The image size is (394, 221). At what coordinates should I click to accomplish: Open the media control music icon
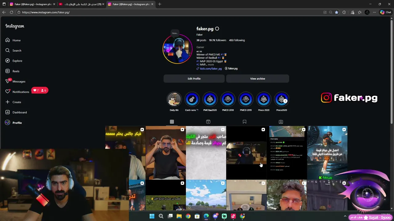[x=352, y=12]
